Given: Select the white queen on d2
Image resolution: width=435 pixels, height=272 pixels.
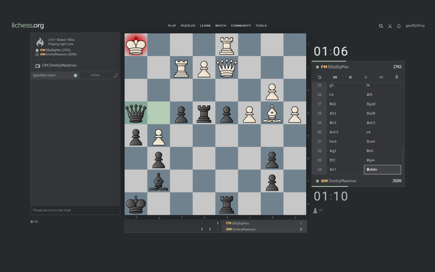Looking at the screenshot, I should tap(227, 67).
